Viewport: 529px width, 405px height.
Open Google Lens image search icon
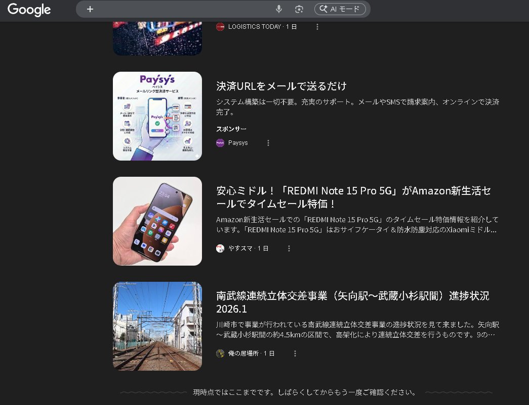pyautogui.click(x=299, y=9)
